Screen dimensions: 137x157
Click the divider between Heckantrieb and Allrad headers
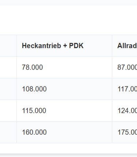(x=112, y=46)
